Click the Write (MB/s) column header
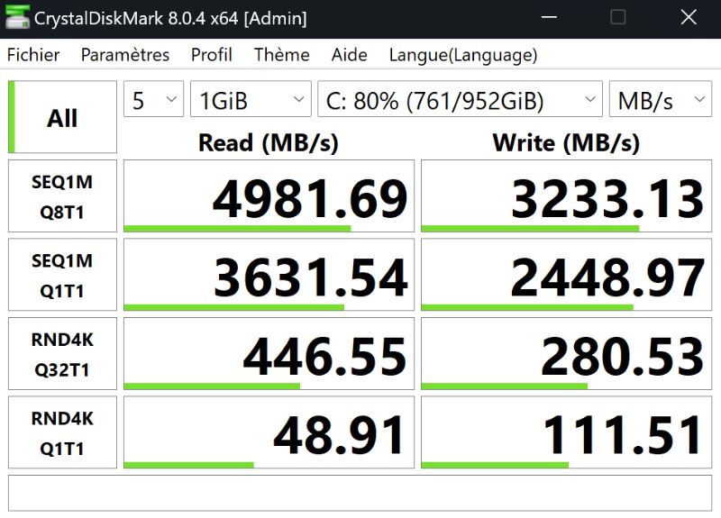This screenshot has width=721, height=518. [566, 142]
